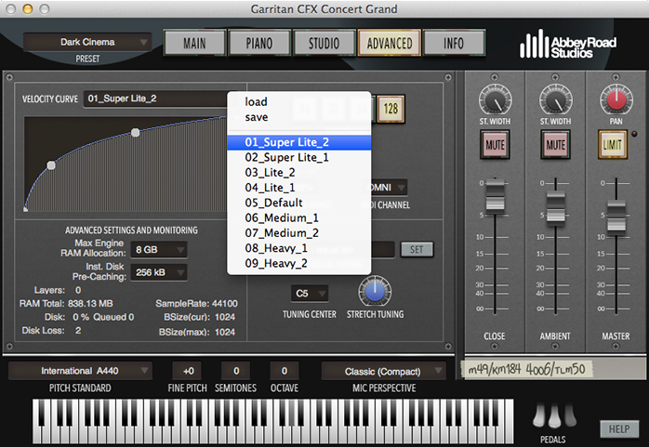649x447 pixels.
Task: Click the HELP button
Action: pos(619,429)
